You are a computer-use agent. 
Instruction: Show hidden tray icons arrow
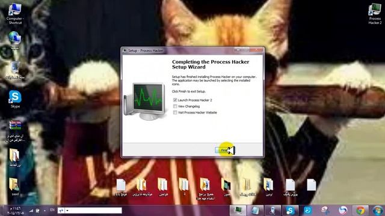click(45, 211)
